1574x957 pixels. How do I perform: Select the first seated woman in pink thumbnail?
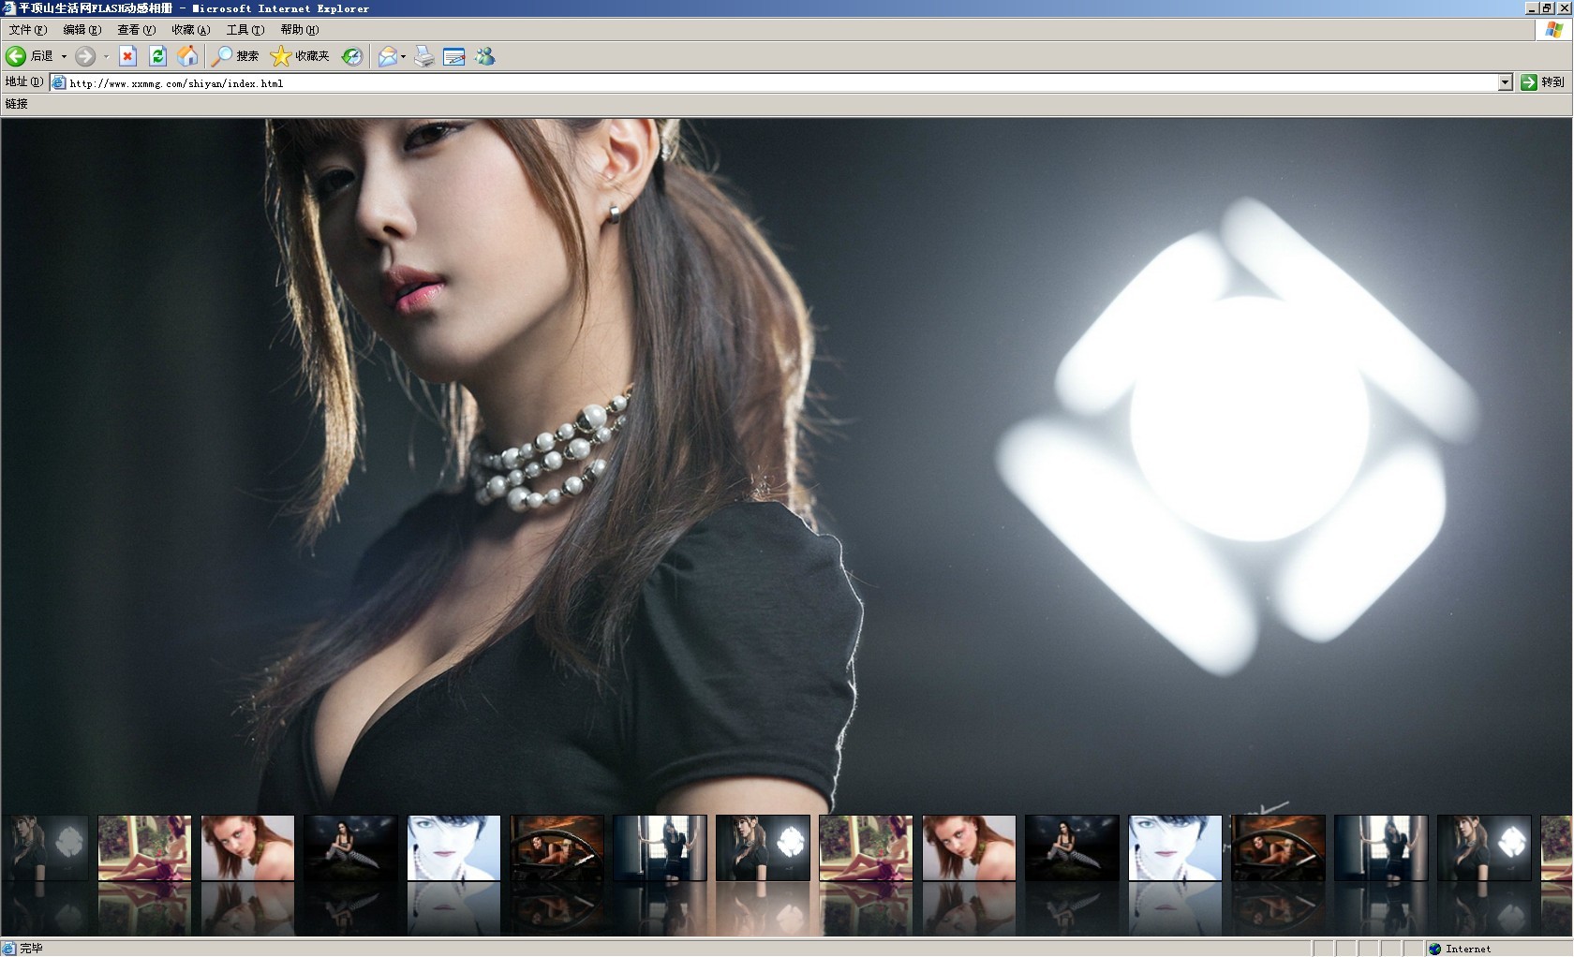coord(144,848)
